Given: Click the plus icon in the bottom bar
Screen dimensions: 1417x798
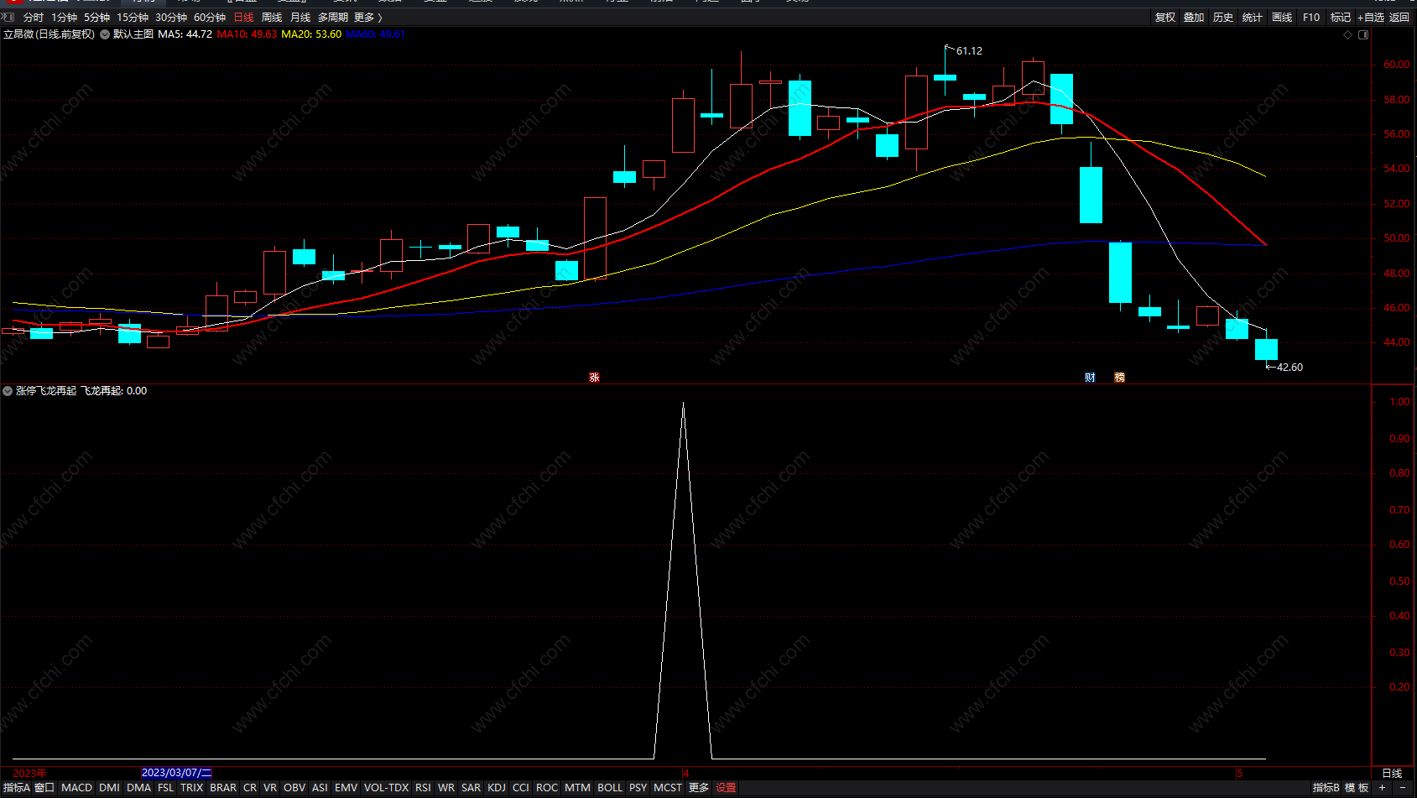Looking at the screenshot, I should click(1382, 788).
